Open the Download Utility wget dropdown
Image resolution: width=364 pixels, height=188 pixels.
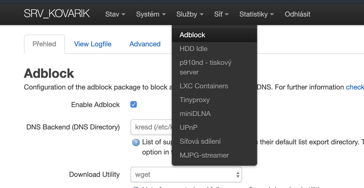click(186, 175)
